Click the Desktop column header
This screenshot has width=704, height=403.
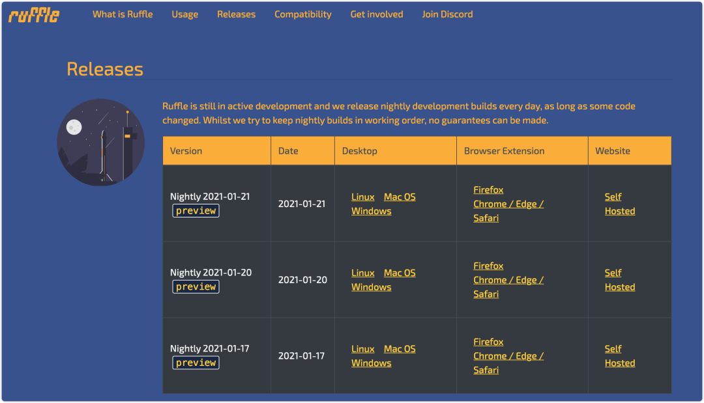pos(396,151)
